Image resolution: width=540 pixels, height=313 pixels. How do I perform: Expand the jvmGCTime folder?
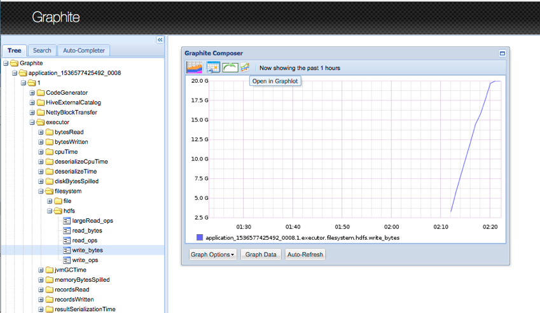click(41, 270)
